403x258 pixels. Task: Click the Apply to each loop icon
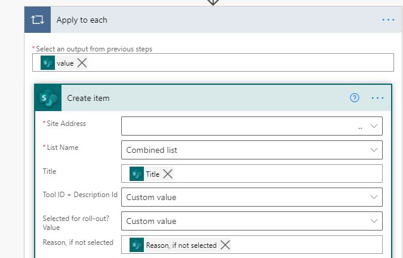[37, 20]
